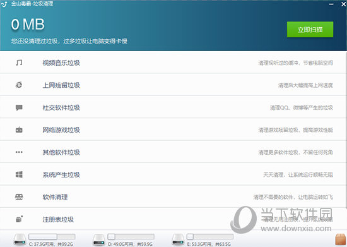This screenshot has width=347, height=247.
Task: Select the 系统产生垃圾 row label
Action: pyautogui.click(x=61, y=175)
